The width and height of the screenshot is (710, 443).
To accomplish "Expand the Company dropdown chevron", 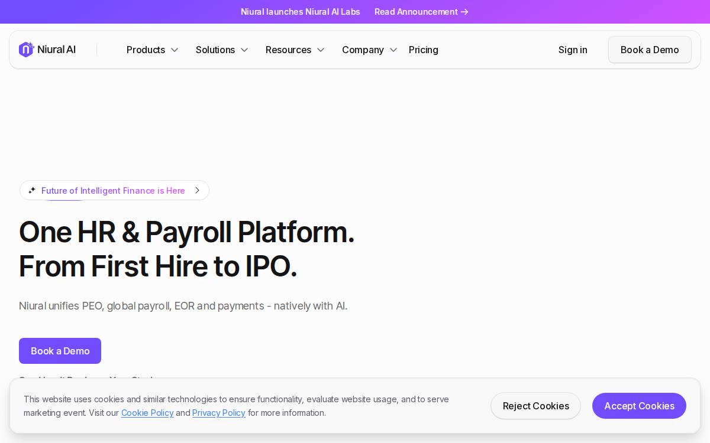I will pyautogui.click(x=393, y=50).
